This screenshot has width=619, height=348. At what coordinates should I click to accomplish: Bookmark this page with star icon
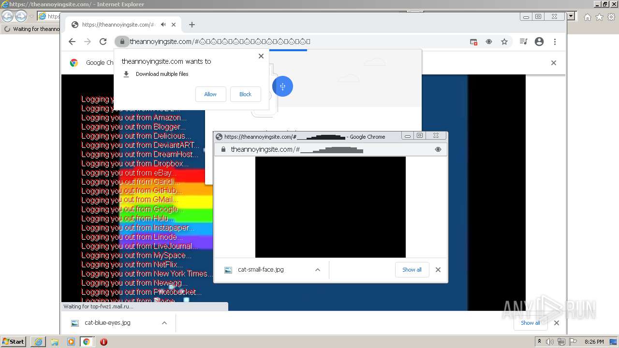point(504,42)
